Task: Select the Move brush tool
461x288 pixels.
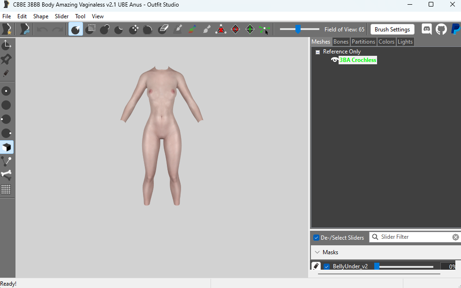Action: coord(134,29)
